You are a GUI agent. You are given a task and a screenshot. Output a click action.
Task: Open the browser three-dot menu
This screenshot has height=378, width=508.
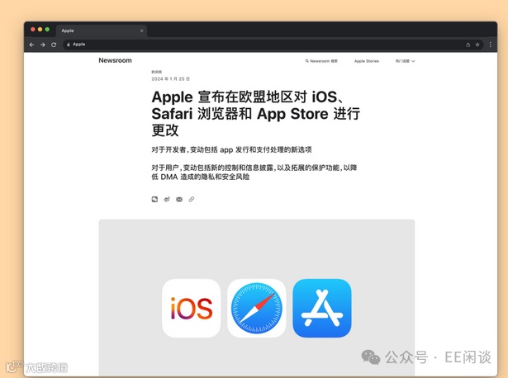click(x=490, y=45)
